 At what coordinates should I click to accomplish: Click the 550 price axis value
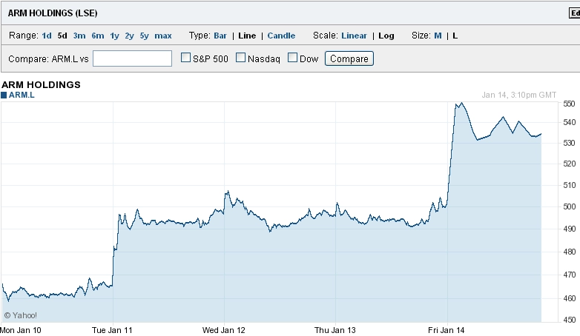click(x=569, y=104)
